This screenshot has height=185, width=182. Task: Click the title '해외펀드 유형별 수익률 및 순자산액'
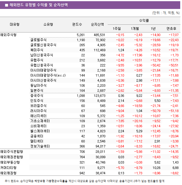pyautogui.click(x=39, y=5)
